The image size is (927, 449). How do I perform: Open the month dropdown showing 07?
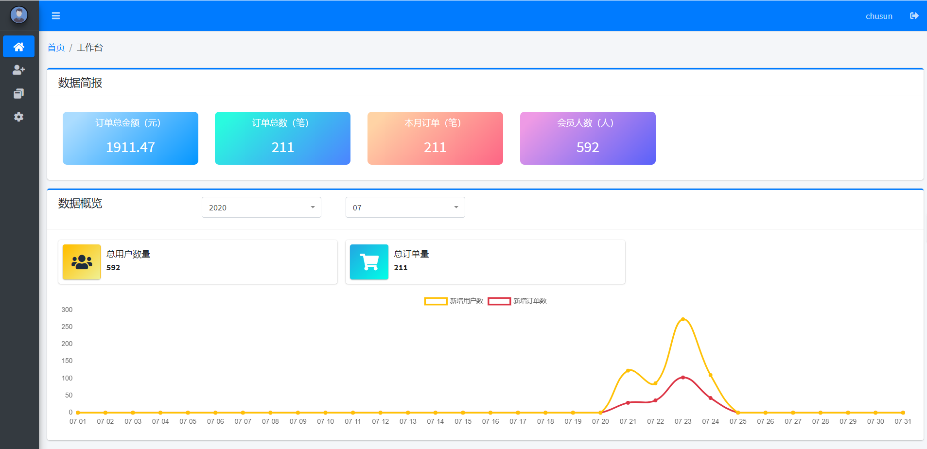(405, 207)
